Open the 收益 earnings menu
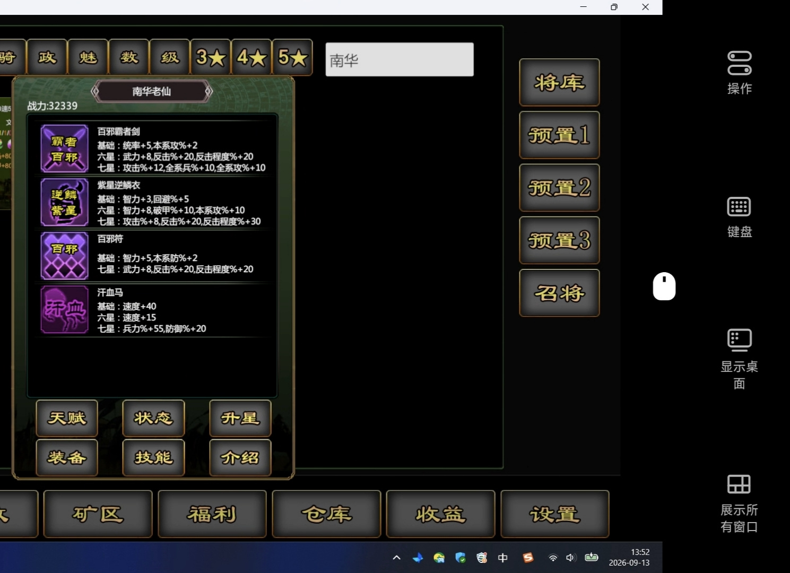The image size is (790, 573). pos(440,514)
